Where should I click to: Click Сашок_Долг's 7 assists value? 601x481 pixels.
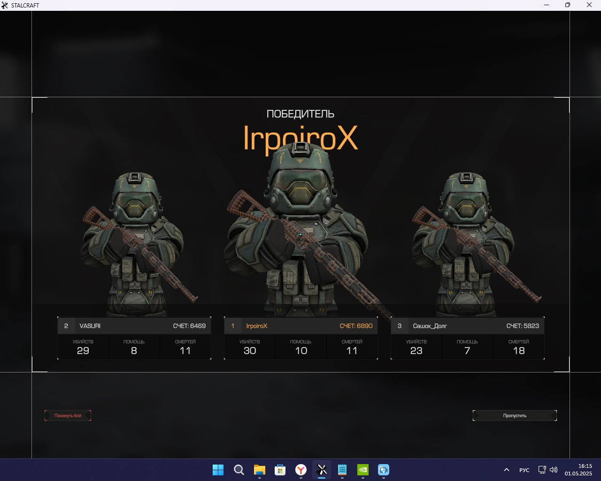pyautogui.click(x=467, y=351)
